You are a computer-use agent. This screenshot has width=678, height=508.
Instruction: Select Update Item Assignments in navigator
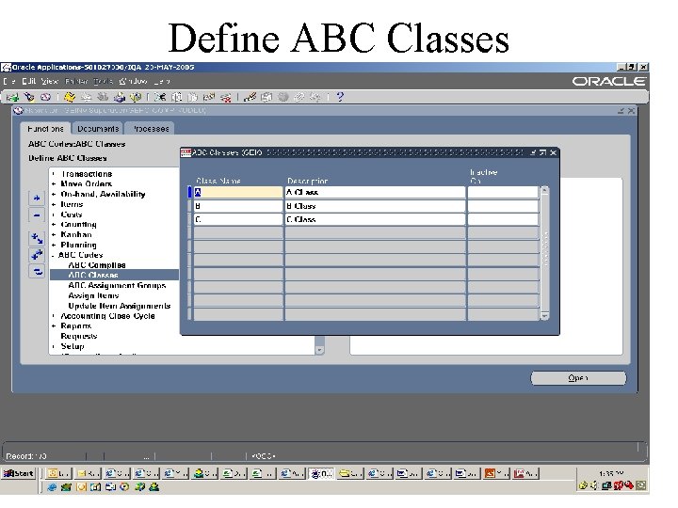(x=120, y=306)
